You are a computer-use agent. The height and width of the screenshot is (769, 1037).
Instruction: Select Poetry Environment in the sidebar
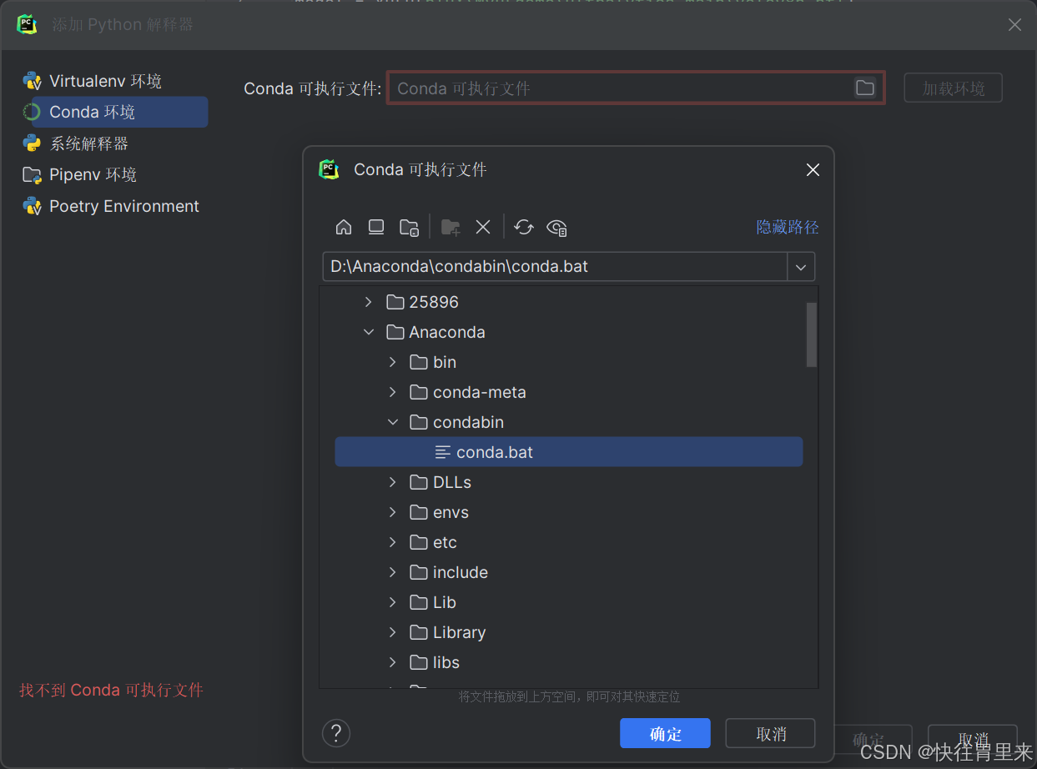coord(124,206)
